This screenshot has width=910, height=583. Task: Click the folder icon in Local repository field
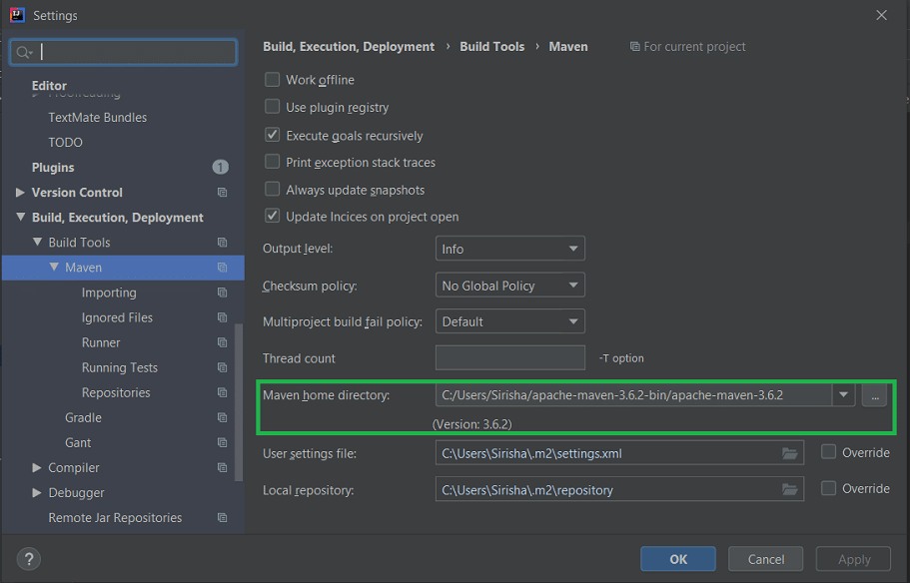tap(790, 489)
